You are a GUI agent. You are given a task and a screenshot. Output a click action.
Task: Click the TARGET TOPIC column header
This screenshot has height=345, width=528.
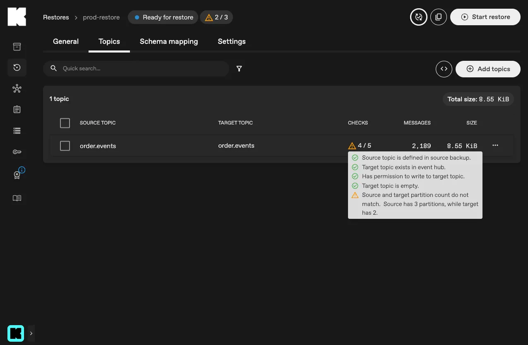point(235,123)
